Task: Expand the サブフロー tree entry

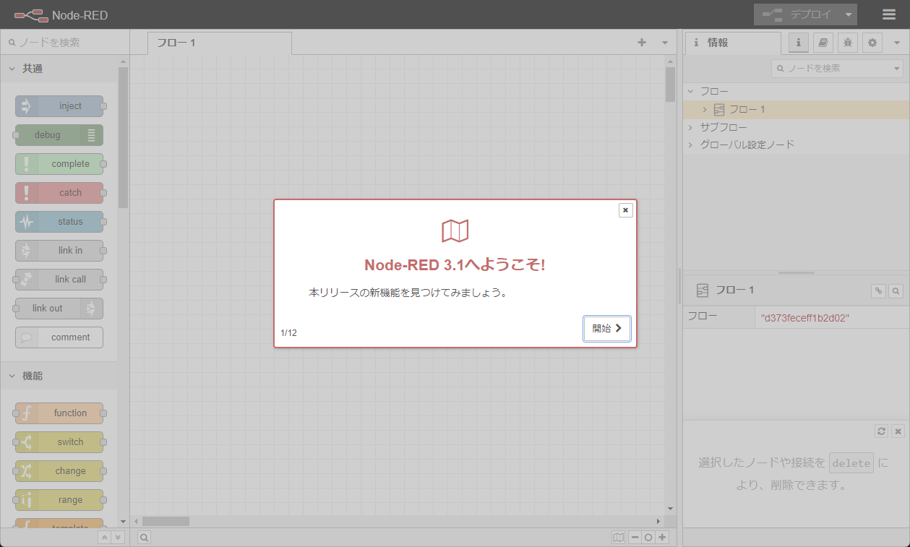Action: 690,127
